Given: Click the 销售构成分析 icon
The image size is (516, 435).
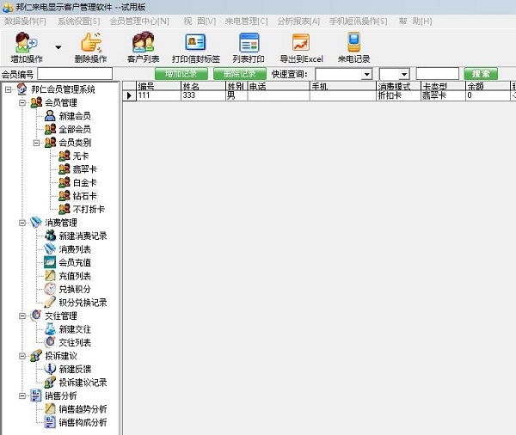Looking at the screenshot, I should coord(50,422).
